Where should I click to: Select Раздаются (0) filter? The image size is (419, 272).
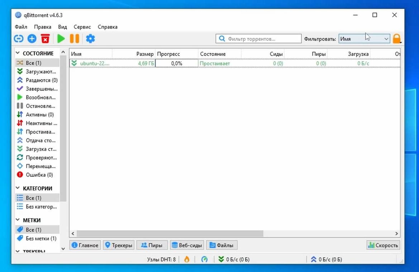click(x=37, y=80)
